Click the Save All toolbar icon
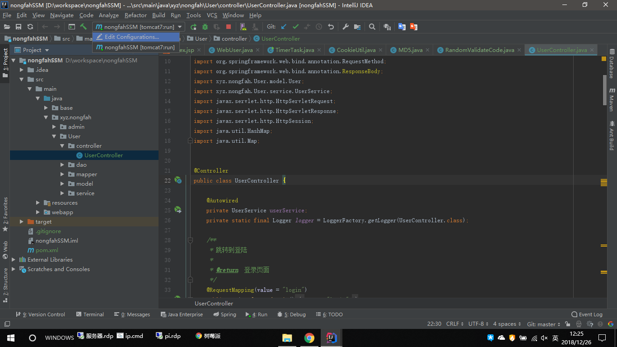617x347 pixels. (x=19, y=27)
